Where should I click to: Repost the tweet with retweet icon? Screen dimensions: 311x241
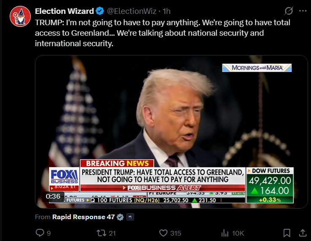tap(101, 233)
